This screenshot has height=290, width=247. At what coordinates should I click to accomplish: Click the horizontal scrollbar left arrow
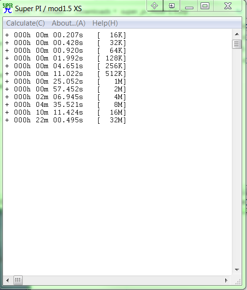(x=7, y=280)
